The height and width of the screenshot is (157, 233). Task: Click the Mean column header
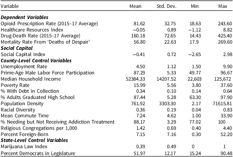click(x=135, y=6)
